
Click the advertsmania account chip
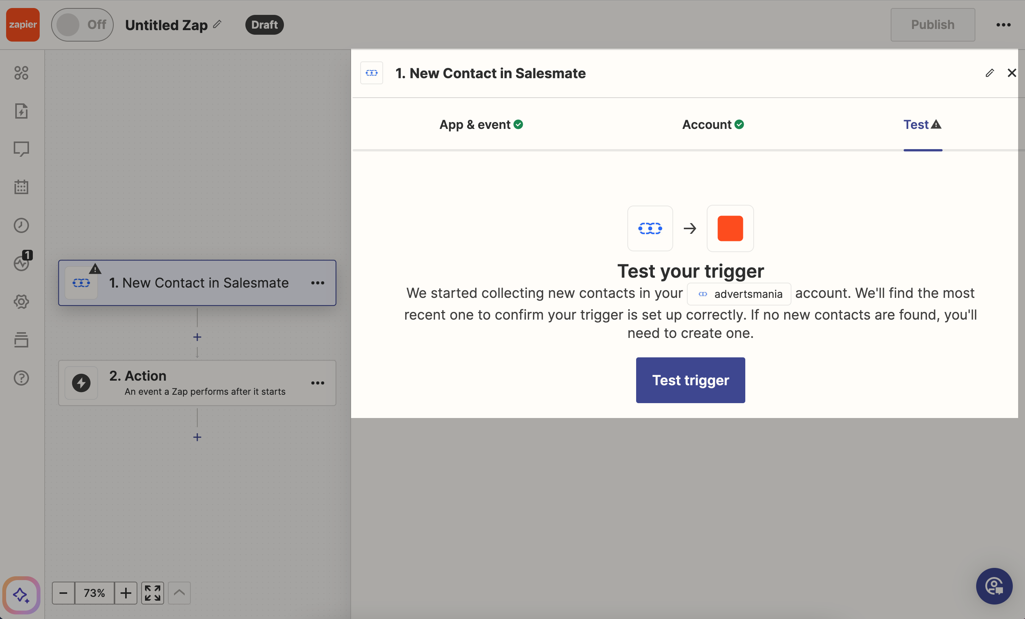(739, 294)
